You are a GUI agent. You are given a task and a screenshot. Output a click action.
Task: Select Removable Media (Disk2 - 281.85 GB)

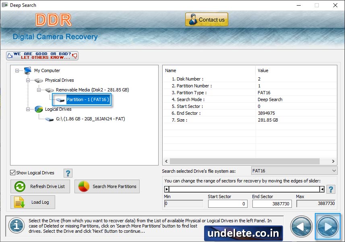[93, 90]
